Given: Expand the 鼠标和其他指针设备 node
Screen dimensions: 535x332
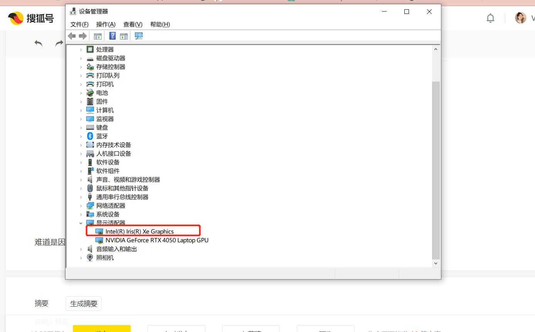Looking at the screenshot, I should tap(81, 188).
